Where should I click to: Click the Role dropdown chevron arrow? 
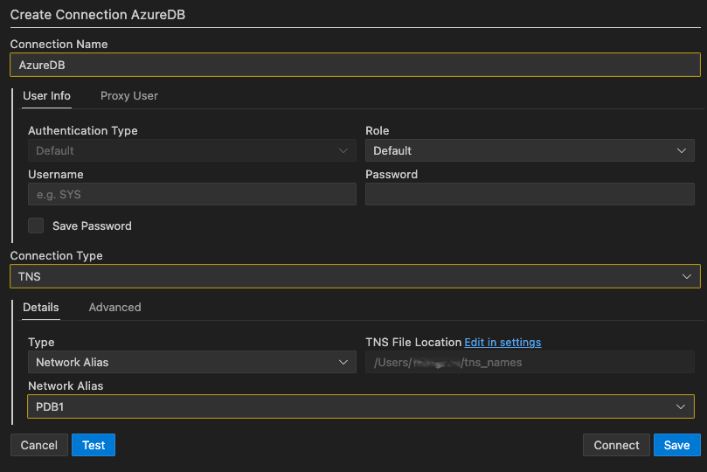pos(682,150)
